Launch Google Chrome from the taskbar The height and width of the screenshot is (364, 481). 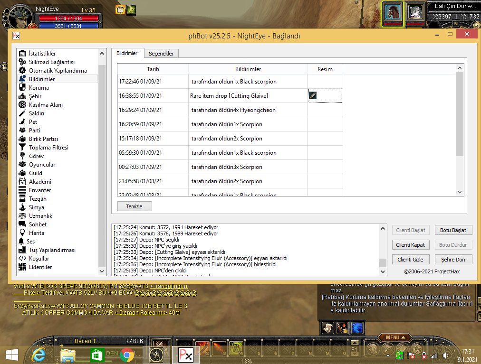pos(127,355)
